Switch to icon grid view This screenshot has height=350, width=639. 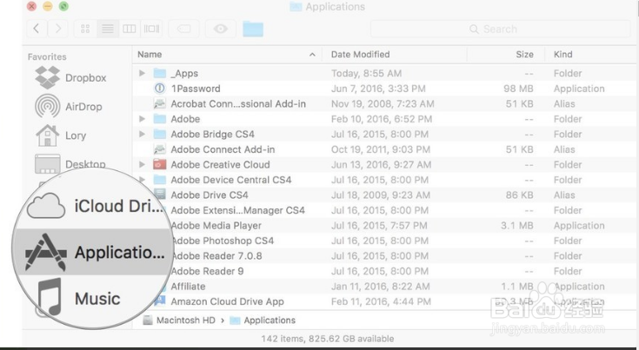(x=85, y=29)
